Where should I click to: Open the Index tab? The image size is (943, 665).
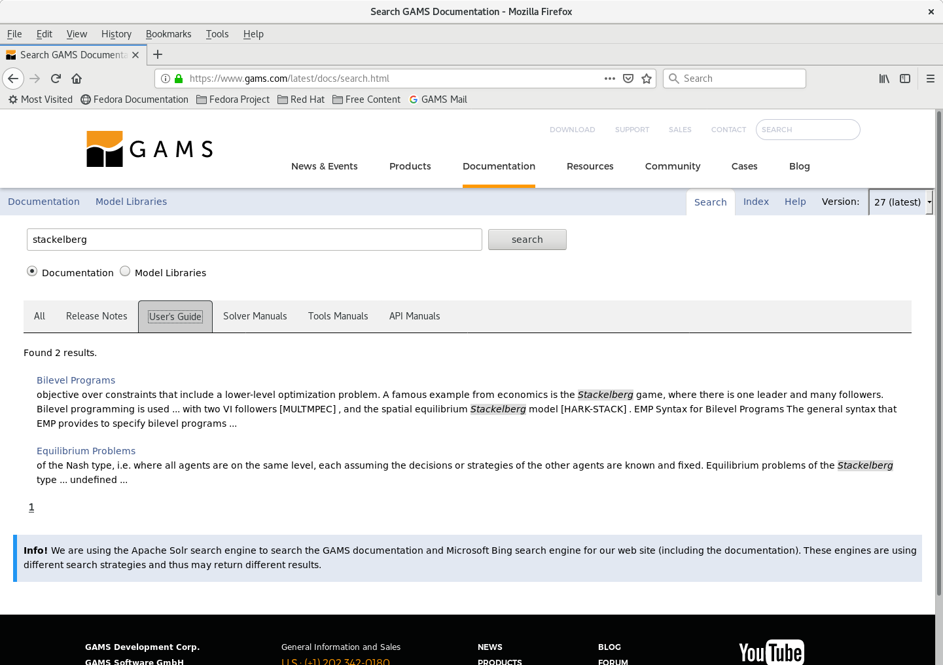click(x=756, y=202)
